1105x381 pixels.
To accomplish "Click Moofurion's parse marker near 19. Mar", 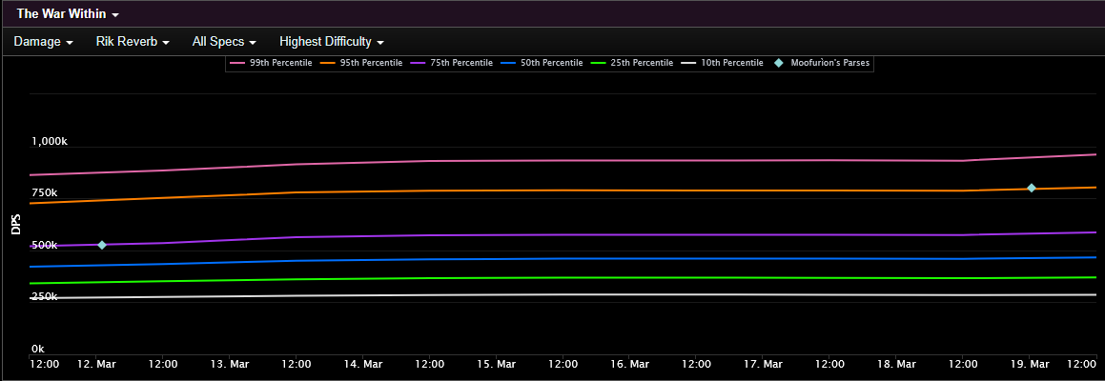I will (1031, 188).
